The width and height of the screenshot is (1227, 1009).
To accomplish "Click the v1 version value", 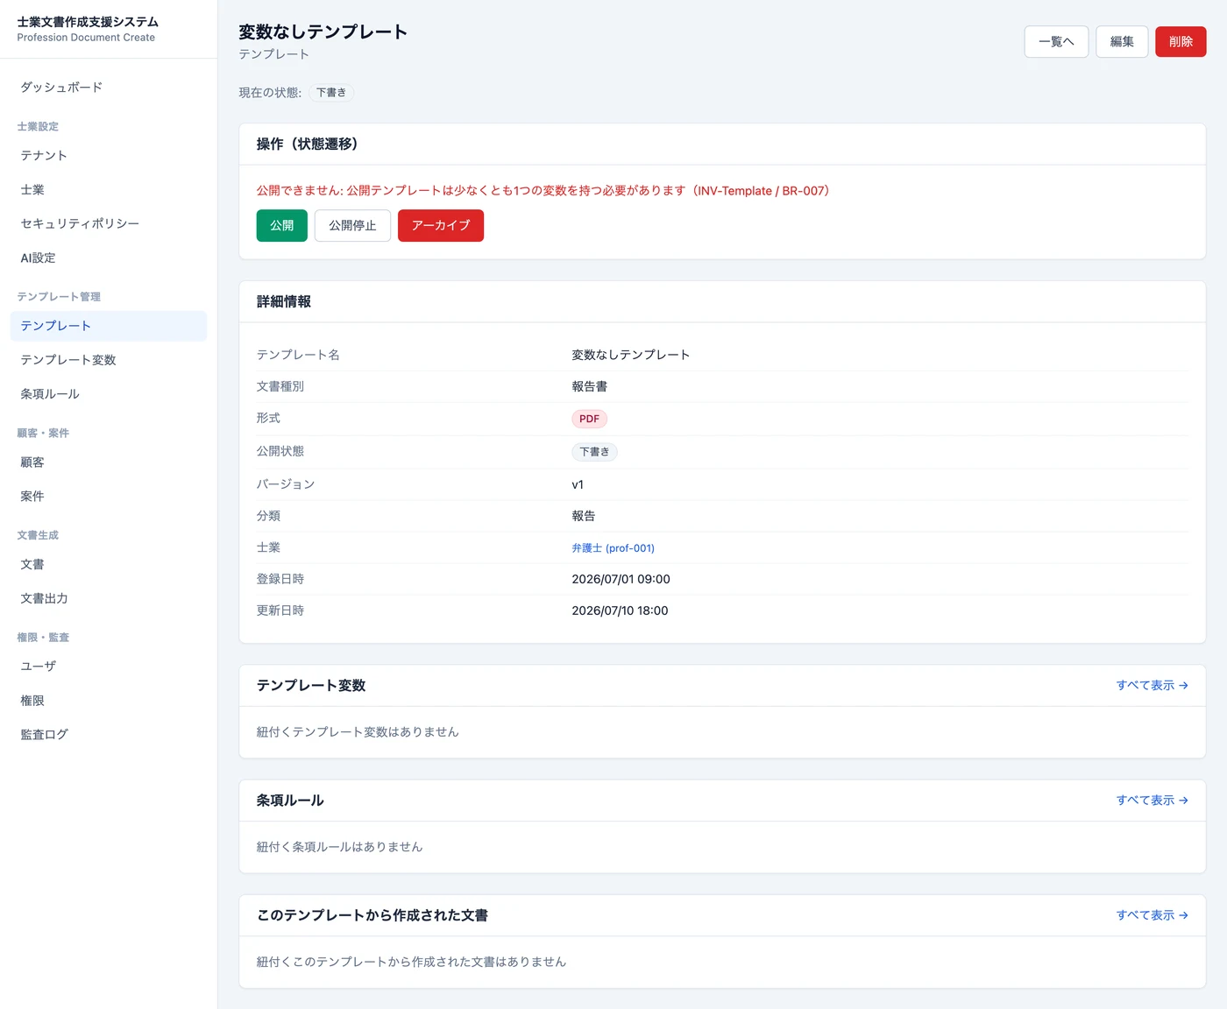I will 578,484.
